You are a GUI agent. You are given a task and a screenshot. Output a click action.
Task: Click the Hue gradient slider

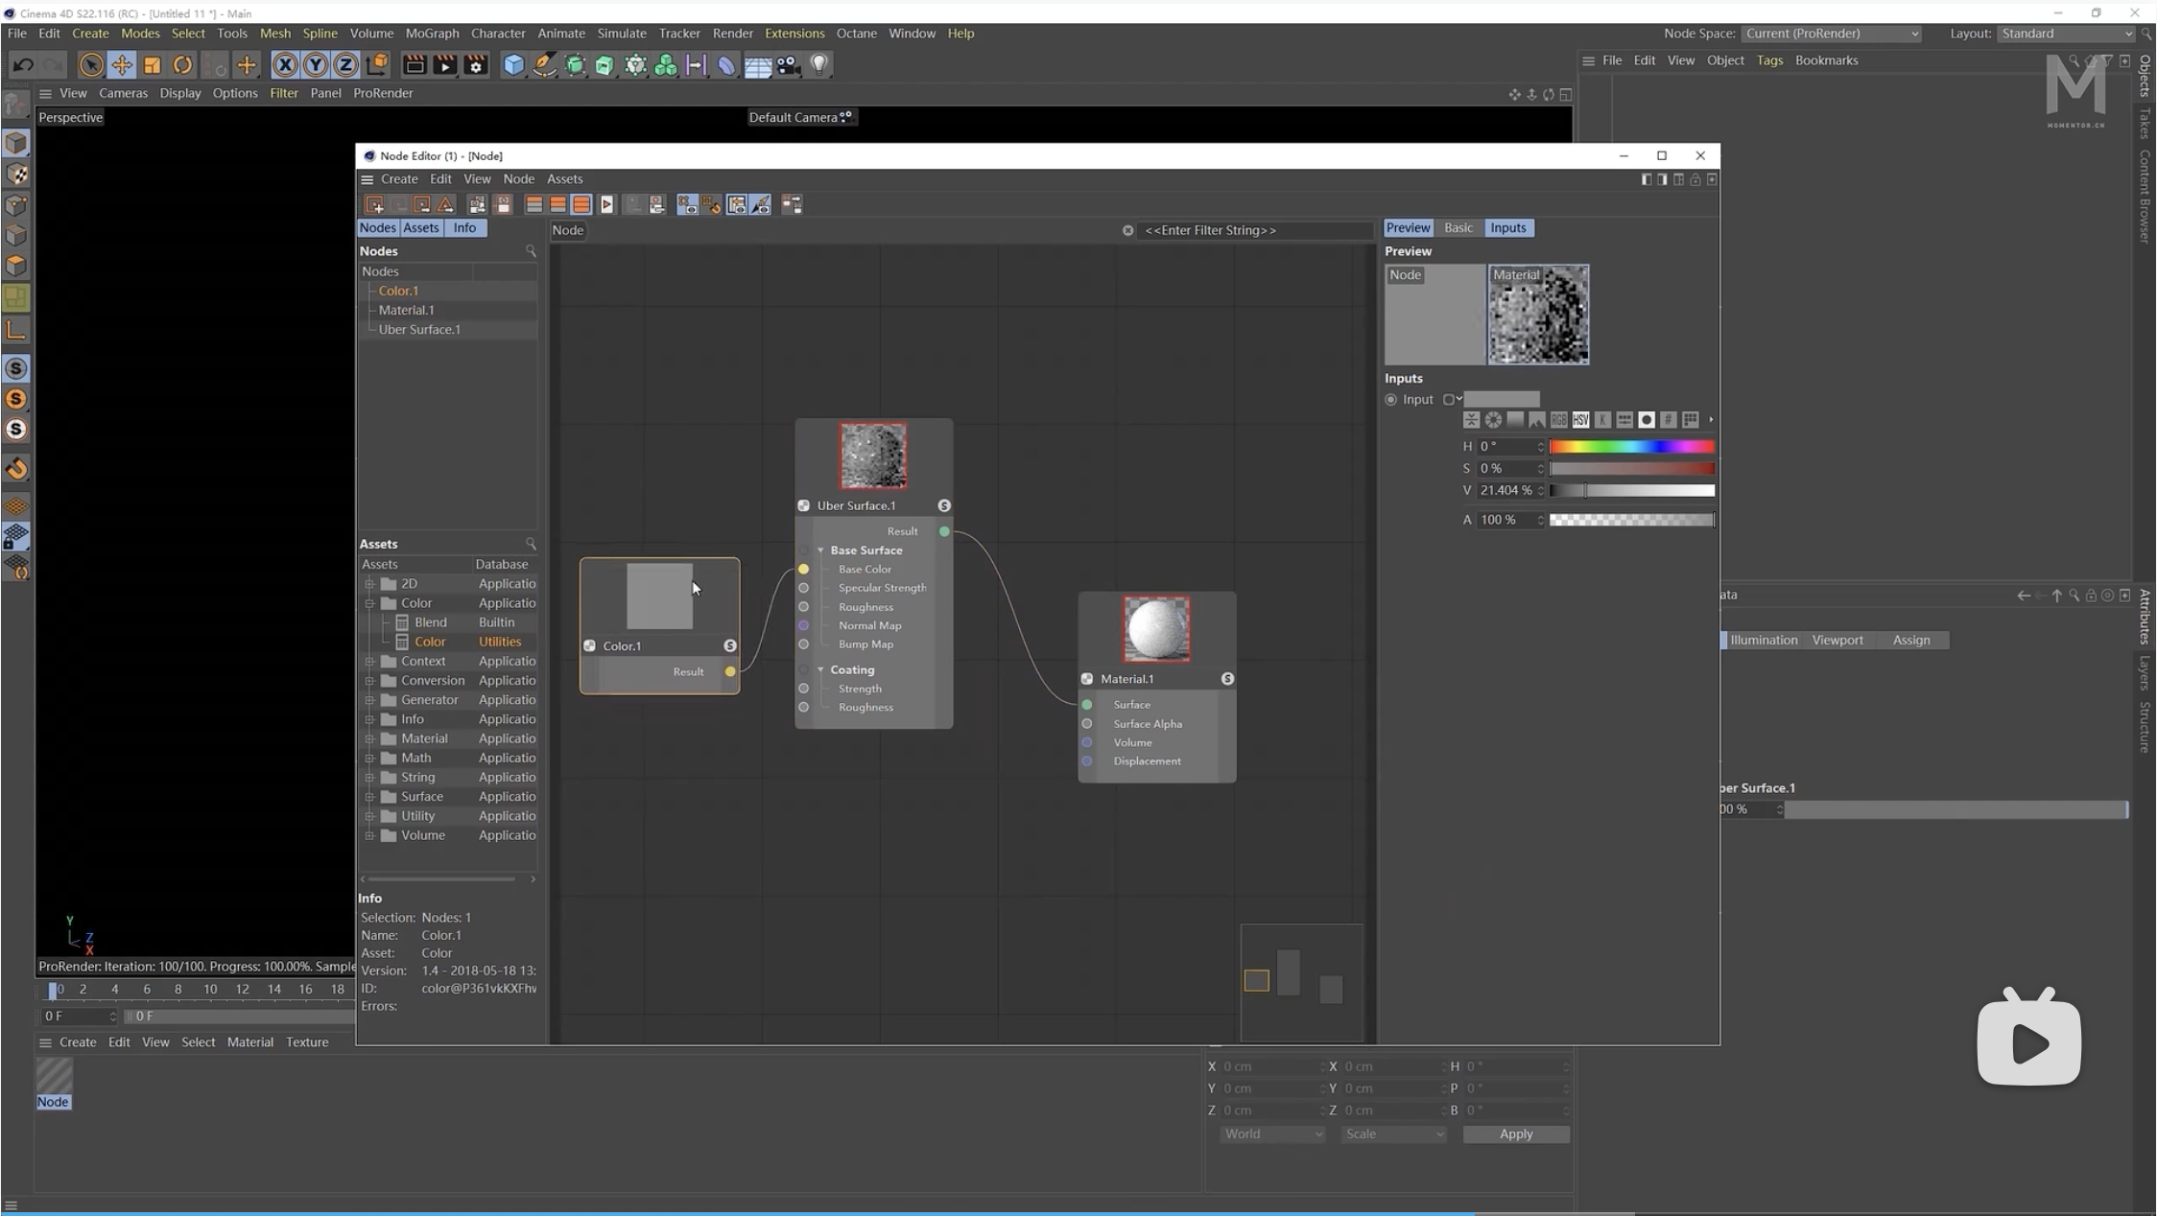coord(1631,447)
